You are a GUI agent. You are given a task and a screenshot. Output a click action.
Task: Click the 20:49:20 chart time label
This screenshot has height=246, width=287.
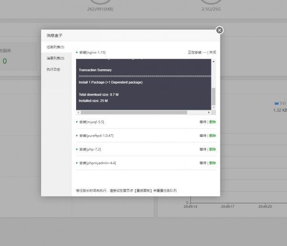pos(265,206)
